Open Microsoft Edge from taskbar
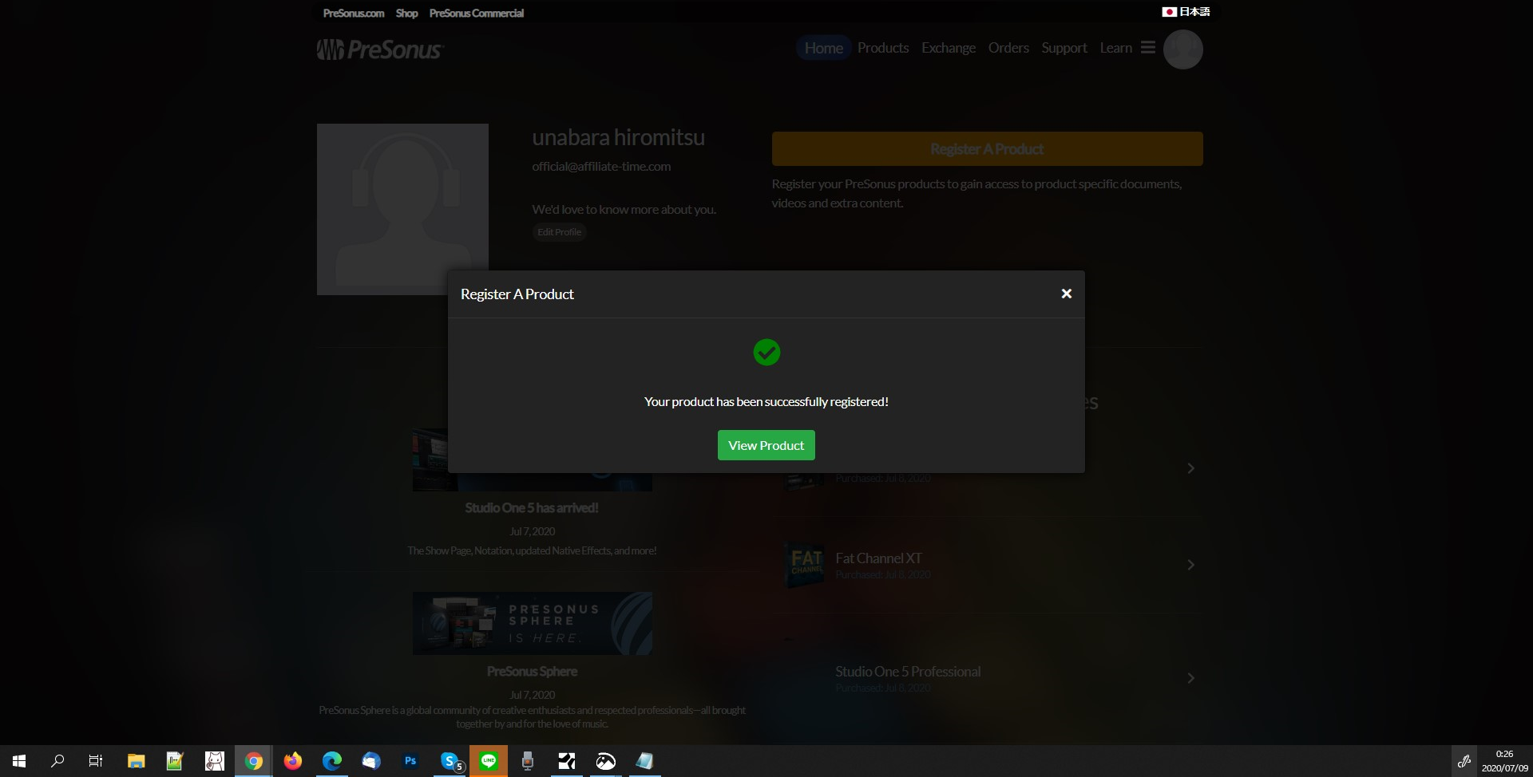The height and width of the screenshot is (777, 1533). (332, 761)
